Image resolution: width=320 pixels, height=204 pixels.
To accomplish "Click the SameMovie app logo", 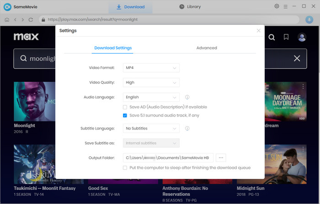I will (7, 7).
